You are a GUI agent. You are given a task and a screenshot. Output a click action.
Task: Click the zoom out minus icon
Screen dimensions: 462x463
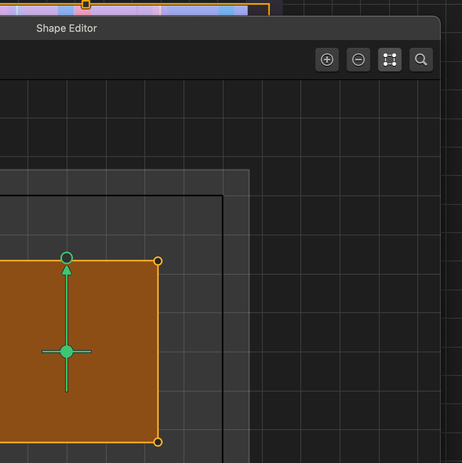pyautogui.click(x=358, y=60)
